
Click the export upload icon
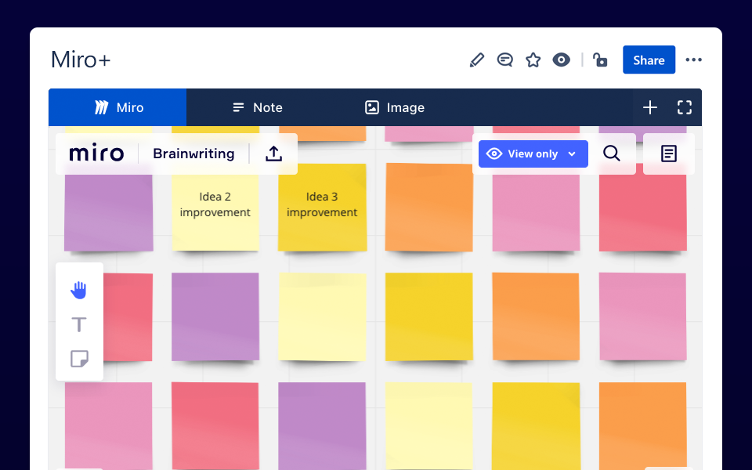click(x=274, y=154)
